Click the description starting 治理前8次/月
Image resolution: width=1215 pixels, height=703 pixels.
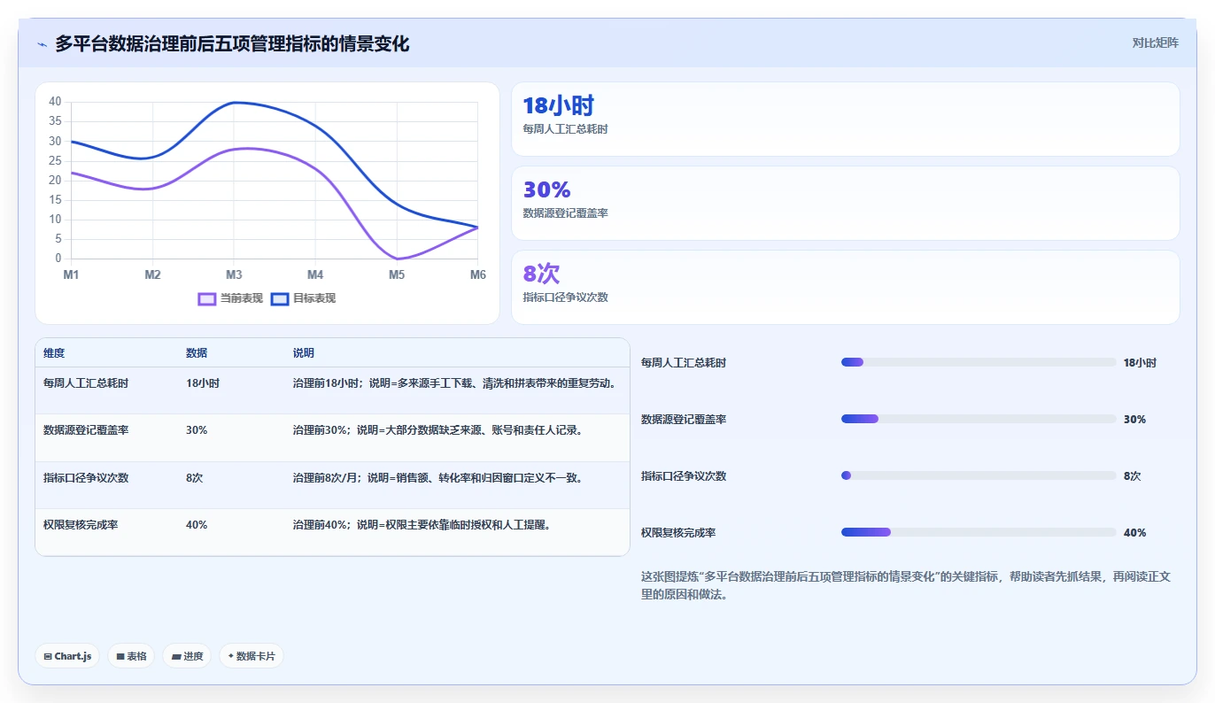pos(437,477)
